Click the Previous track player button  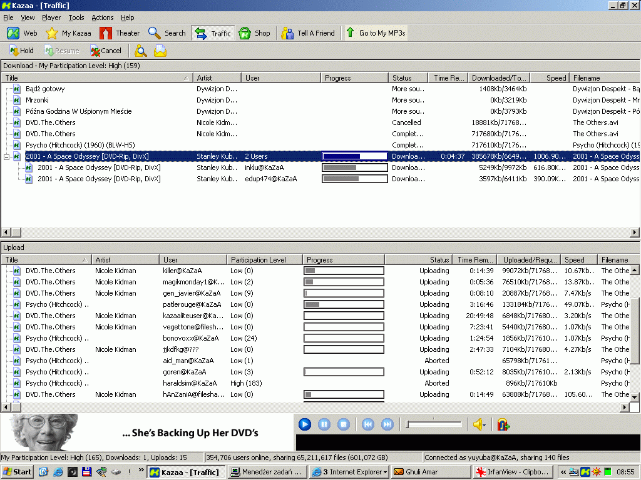coord(368,424)
